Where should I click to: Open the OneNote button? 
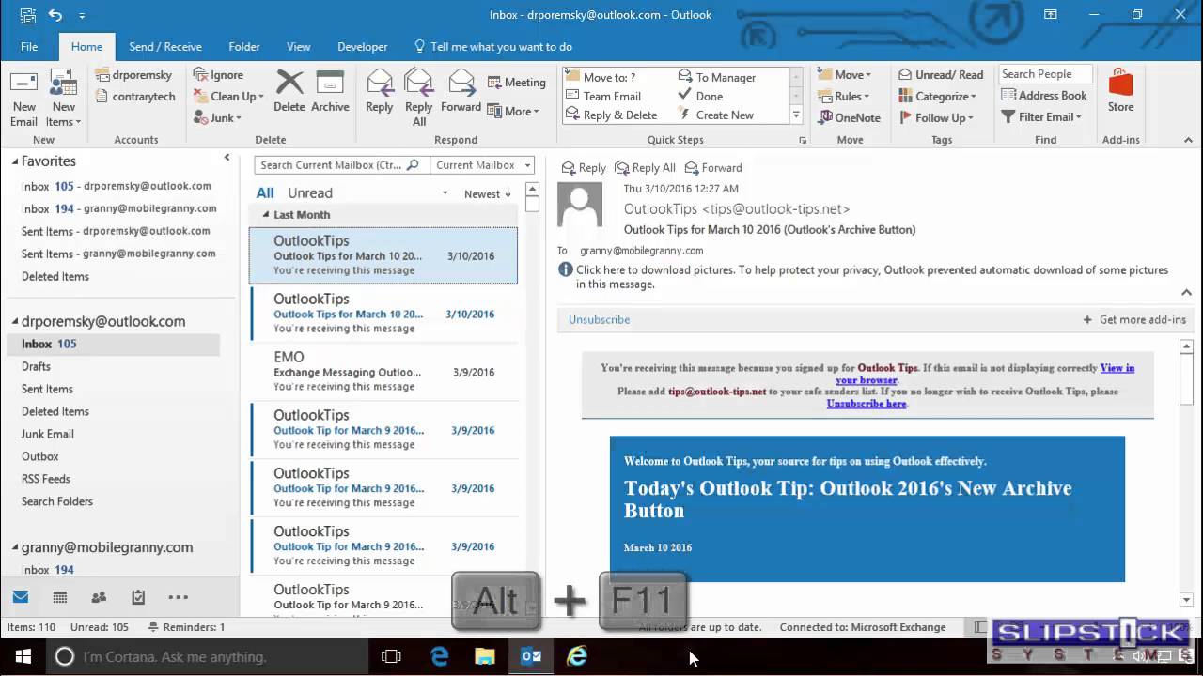pos(849,117)
